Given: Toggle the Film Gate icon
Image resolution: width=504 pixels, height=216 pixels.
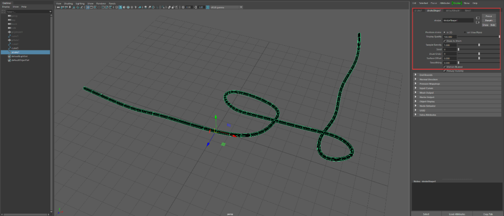Looking at the screenshot, I should 91,7.
